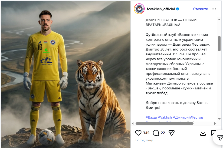Click the Стежити follow button
223x148 pixels.
click(x=201, y=9)
